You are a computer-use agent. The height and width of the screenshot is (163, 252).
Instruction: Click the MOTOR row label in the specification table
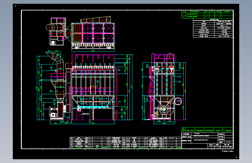pos(204,26)
